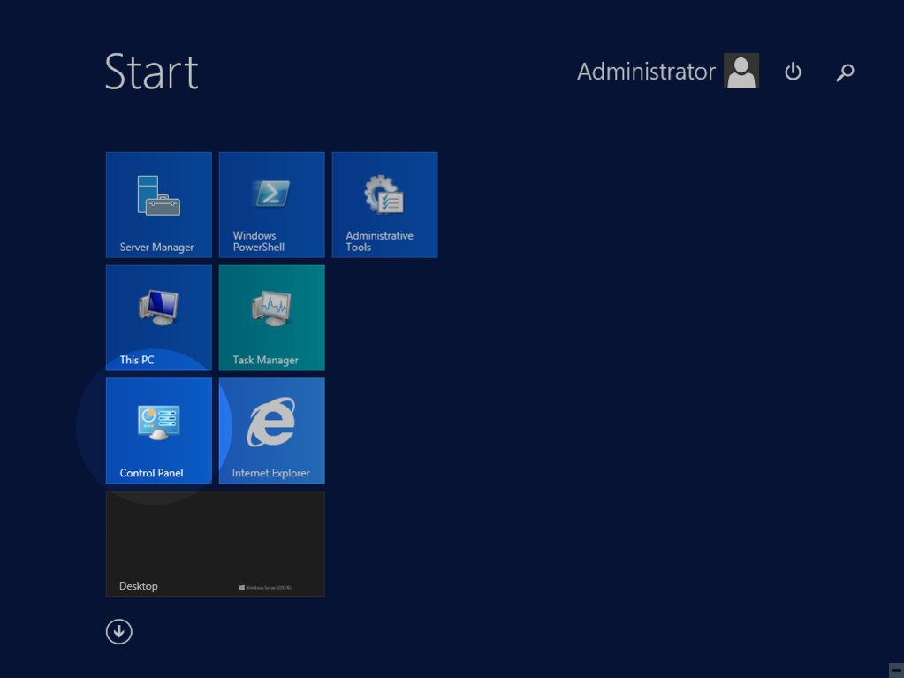This screenshot has width=904, height=678.
Task: Click the This PC computer icon
Action: 159,308
